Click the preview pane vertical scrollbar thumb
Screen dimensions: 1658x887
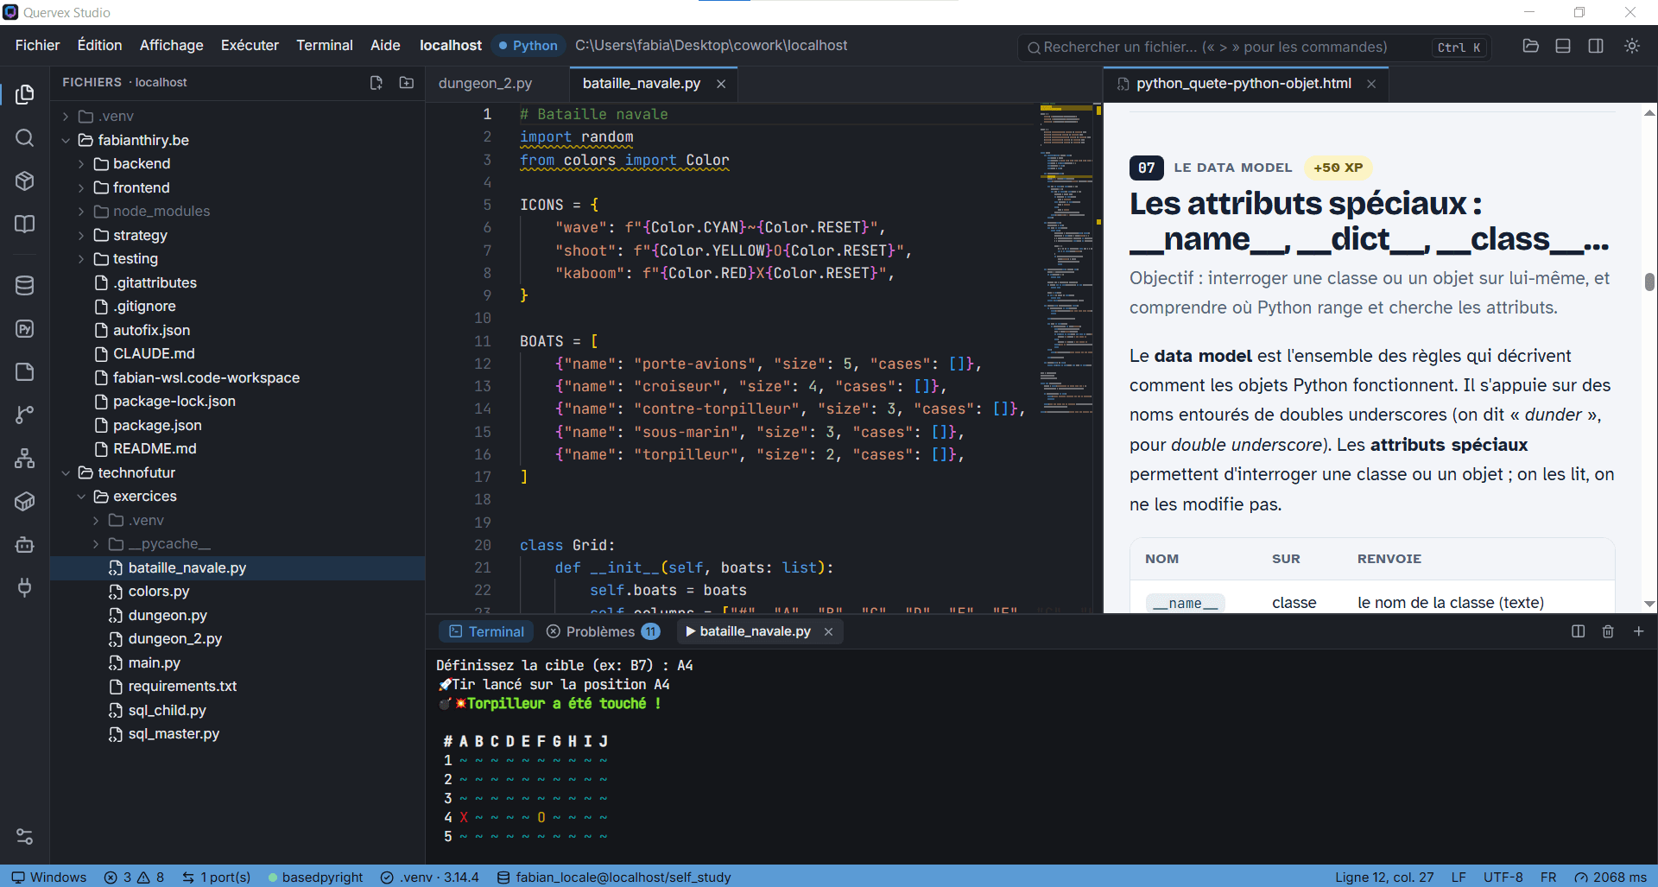click(1649, 282)
